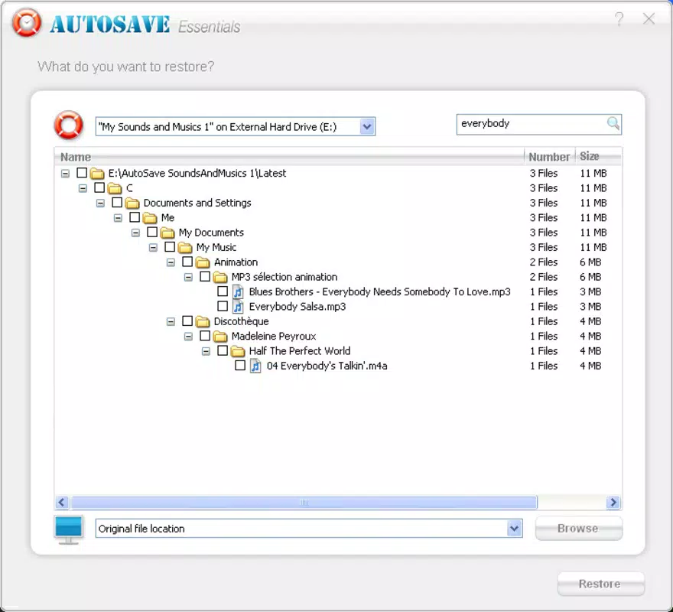
Task: Click the C folder icon
Action: point(115,188)
